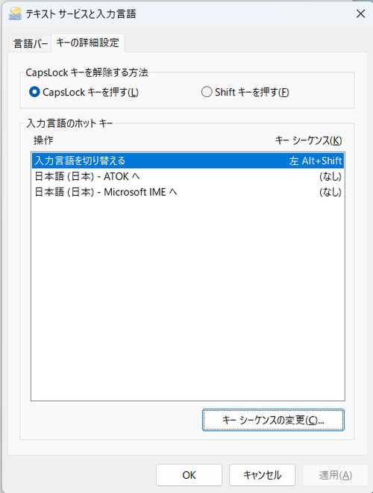The width and height of the screenshot is (373, 493).
Task: Enable the Shift キーを押す radio option
Action: tap(245, 92)
